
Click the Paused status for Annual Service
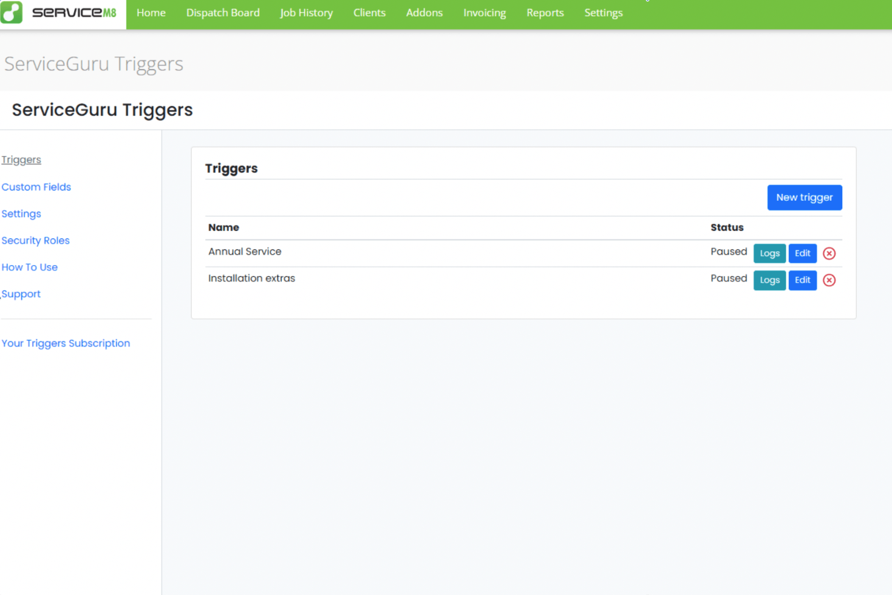click(x=729, y=252)
